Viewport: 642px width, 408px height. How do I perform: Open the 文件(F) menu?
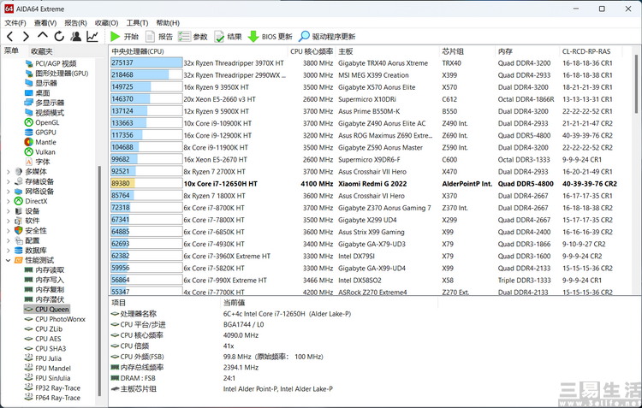click(15, 23)
